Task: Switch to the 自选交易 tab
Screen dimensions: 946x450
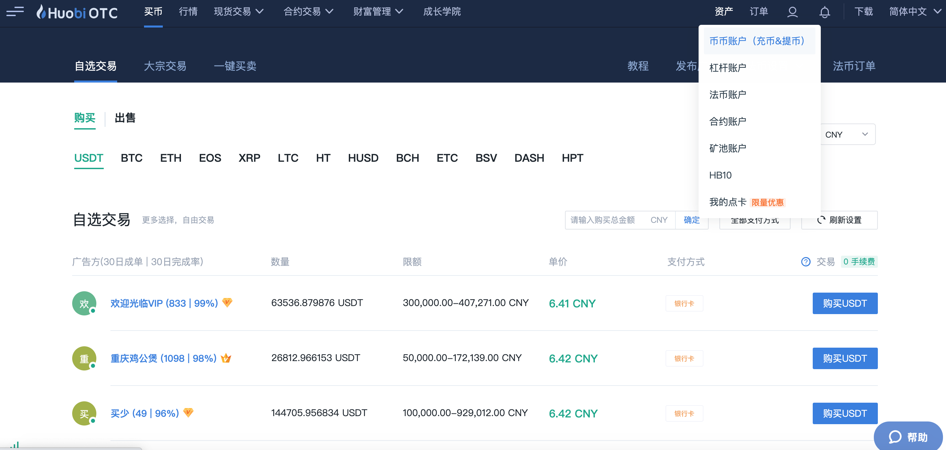Action: 95,66
